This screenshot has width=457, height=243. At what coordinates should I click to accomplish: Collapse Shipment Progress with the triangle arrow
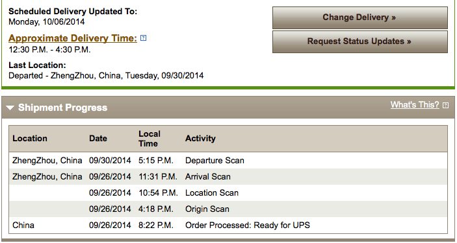coord(10,108)
